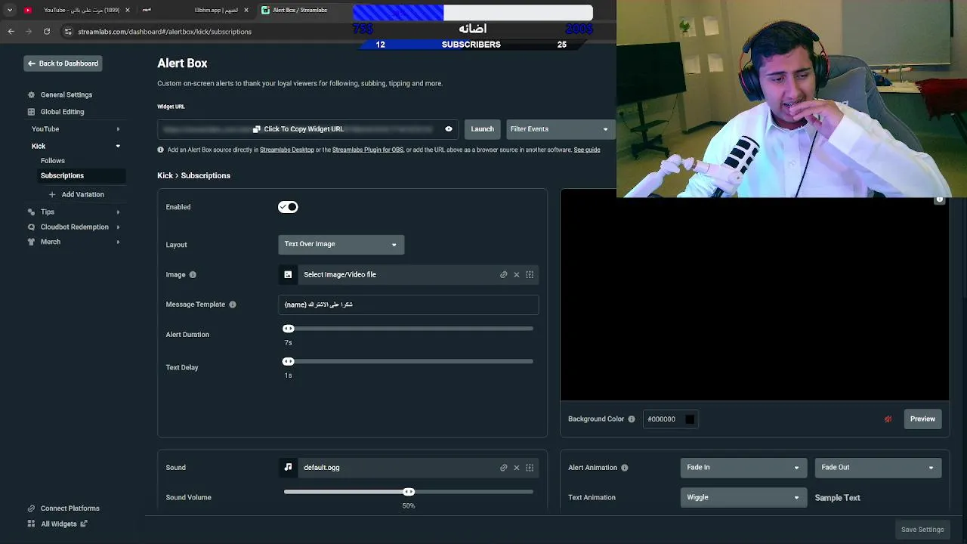Click the Message Template input field

(408, 304)
